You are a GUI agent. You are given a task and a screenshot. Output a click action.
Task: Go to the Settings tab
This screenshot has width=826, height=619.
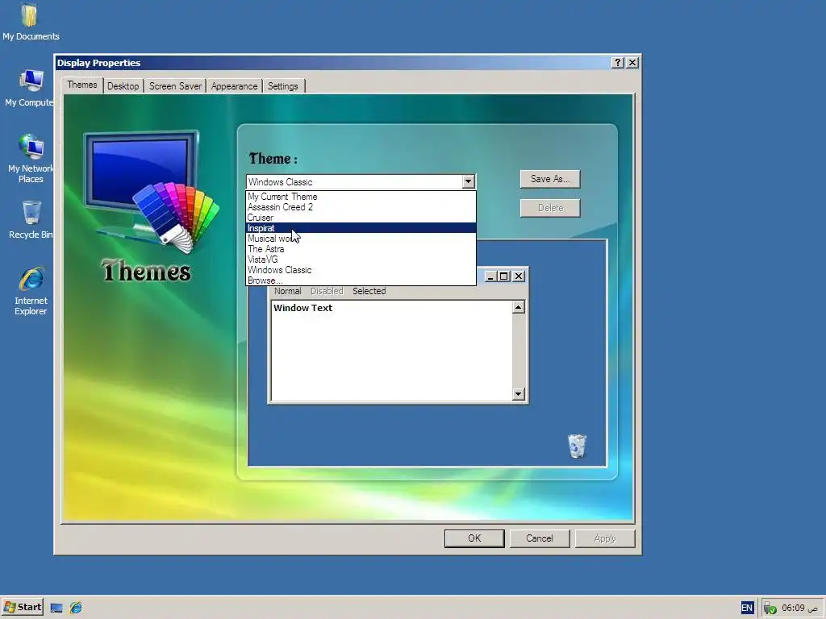(283, 86)
